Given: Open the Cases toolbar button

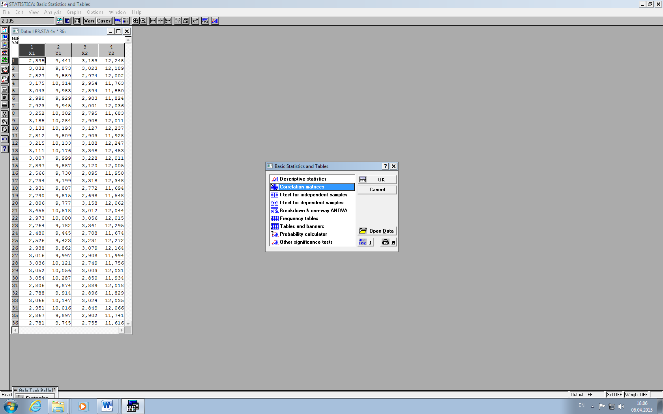Looking at the screenshot, I should [104, 21].
